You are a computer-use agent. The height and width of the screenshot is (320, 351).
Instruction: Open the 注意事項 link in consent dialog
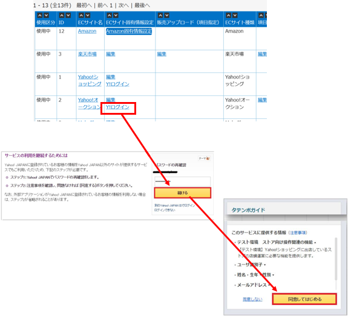pyautogui.click(x=298, y=232)
